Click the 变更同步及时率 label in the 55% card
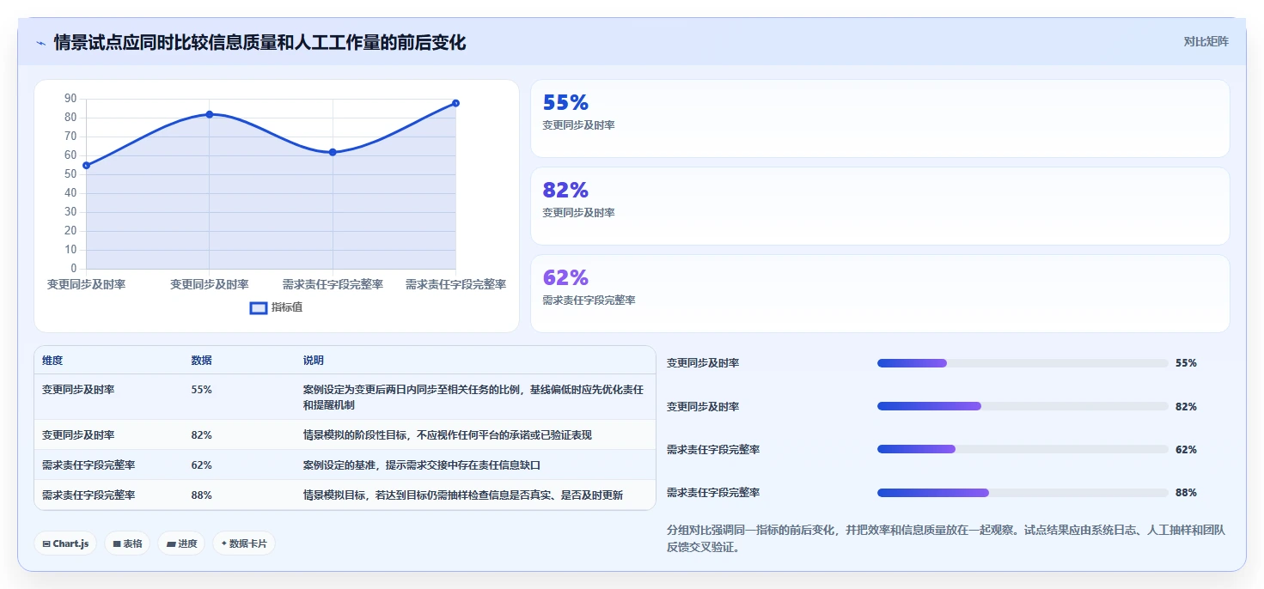The image size is (1264, 589). (578, 125)
